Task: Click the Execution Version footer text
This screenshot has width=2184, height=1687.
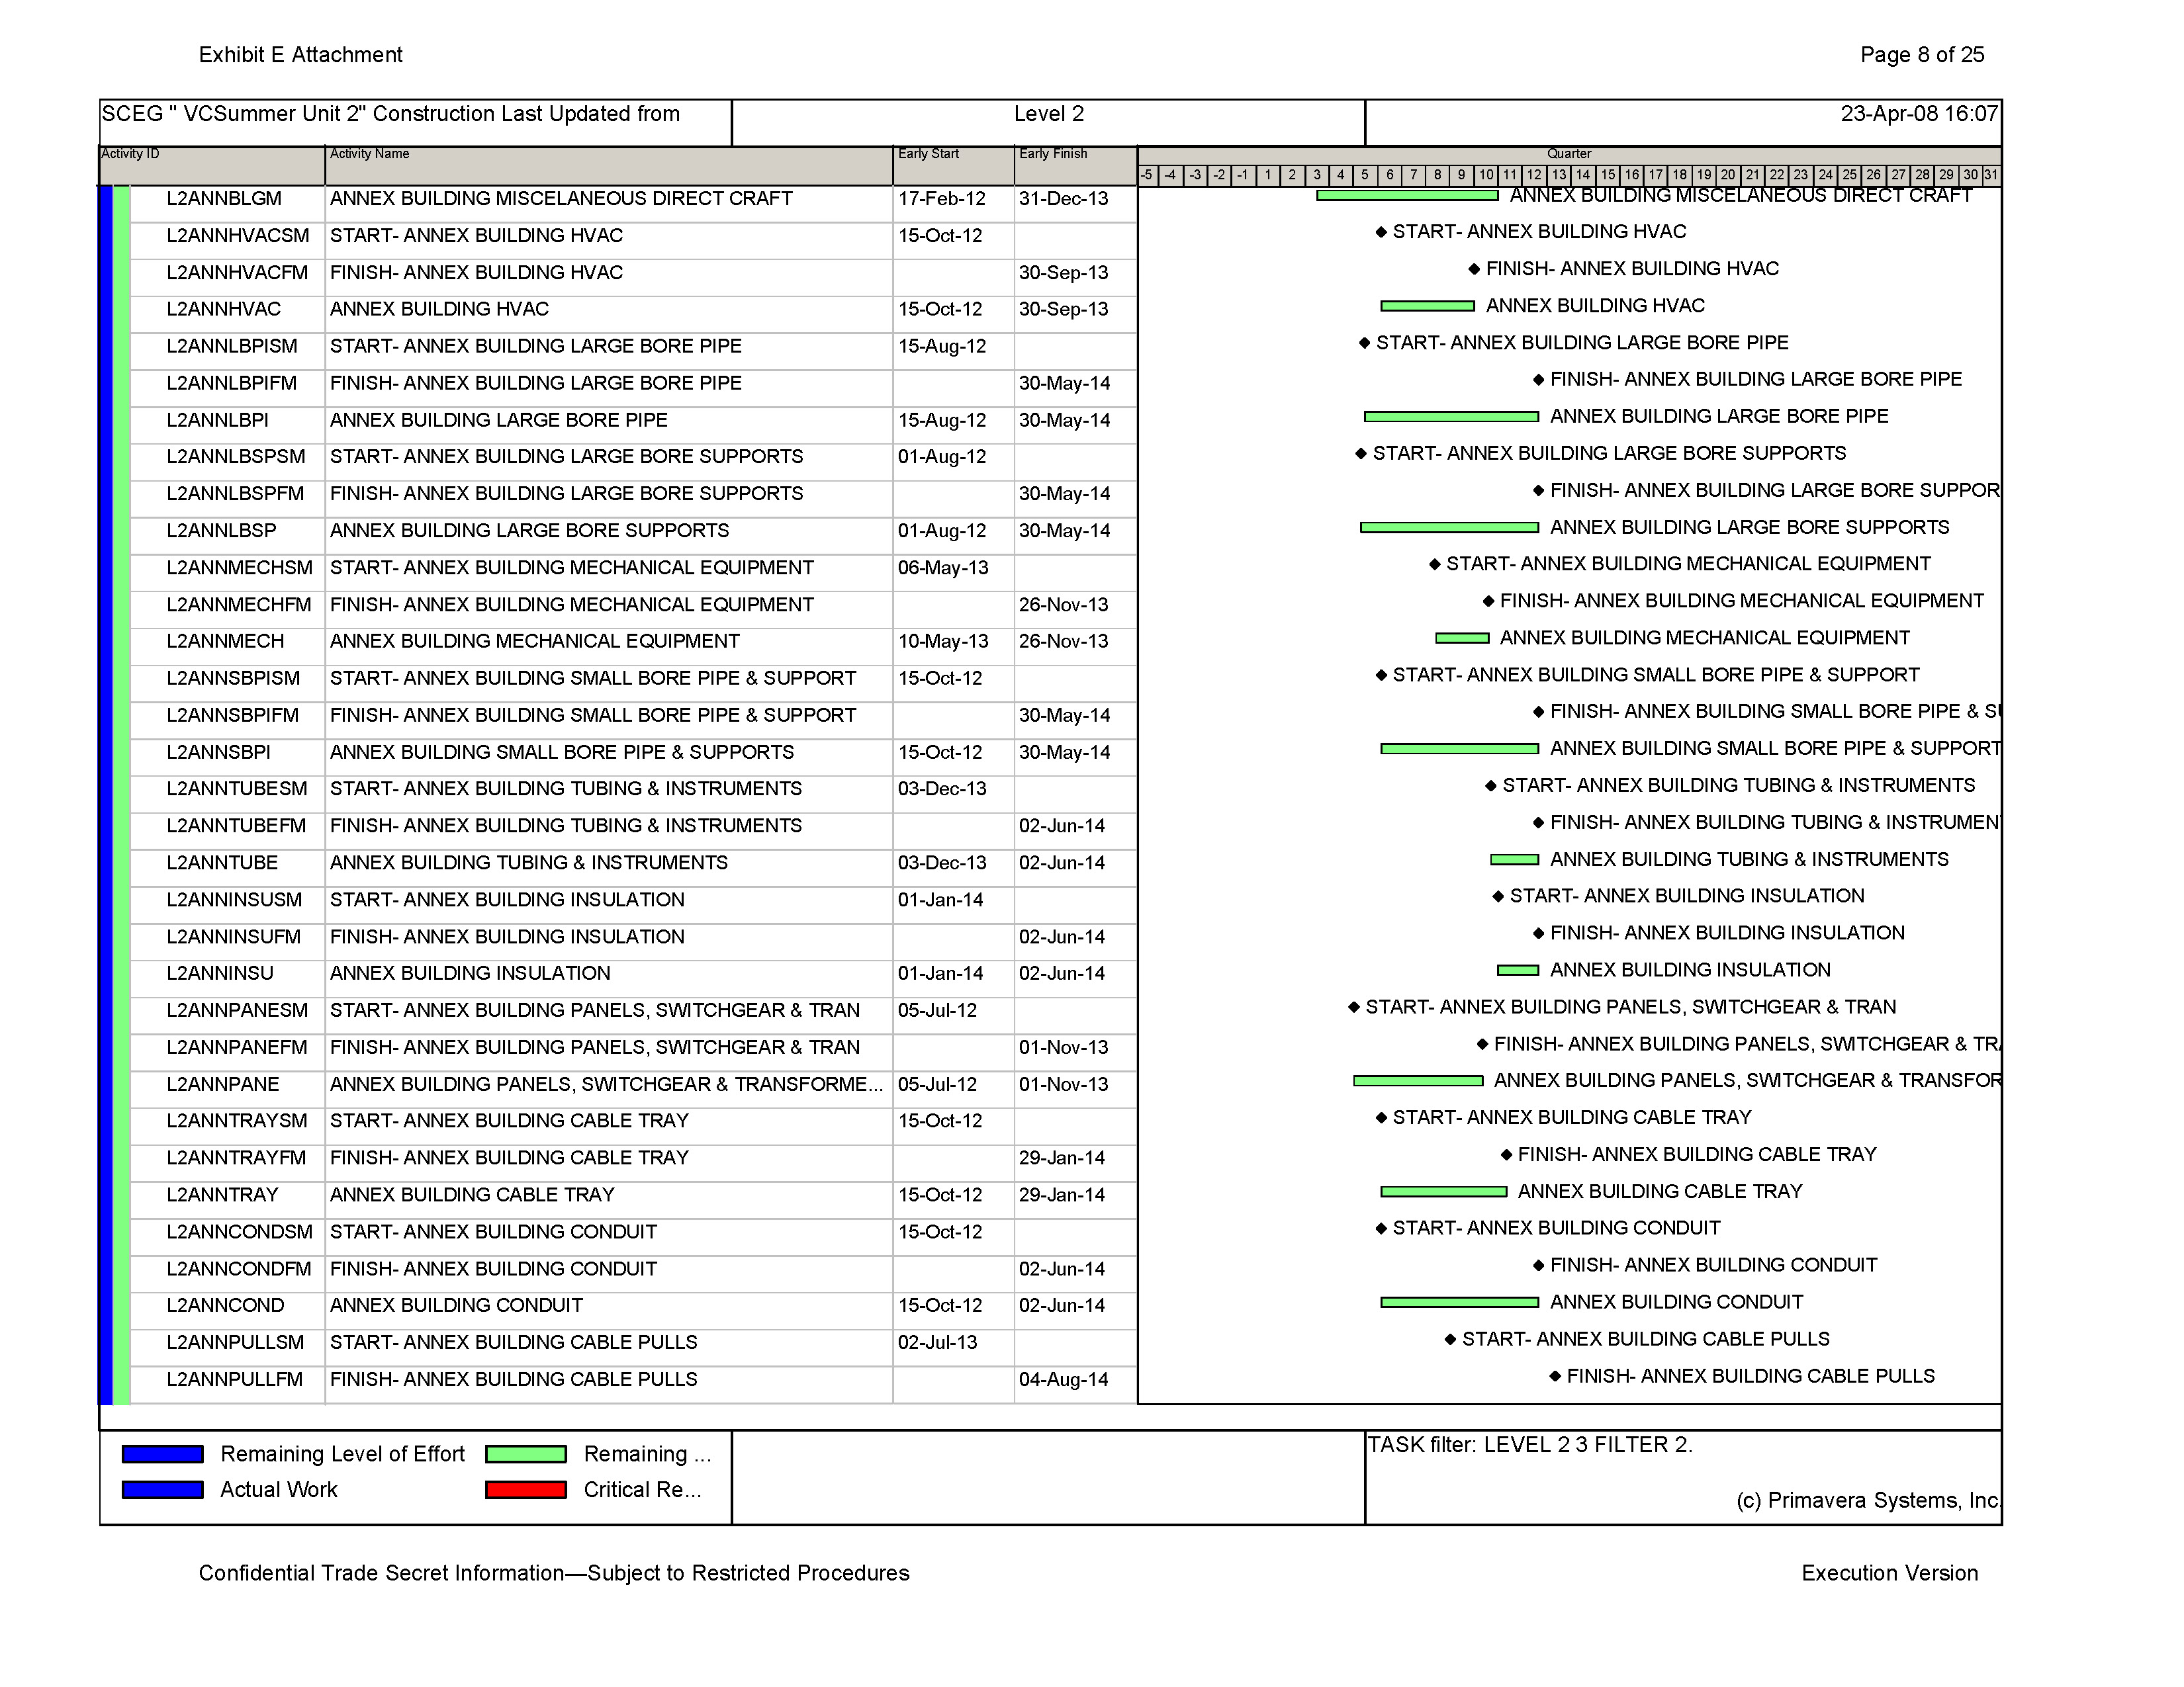Action: (1890, 1573)
